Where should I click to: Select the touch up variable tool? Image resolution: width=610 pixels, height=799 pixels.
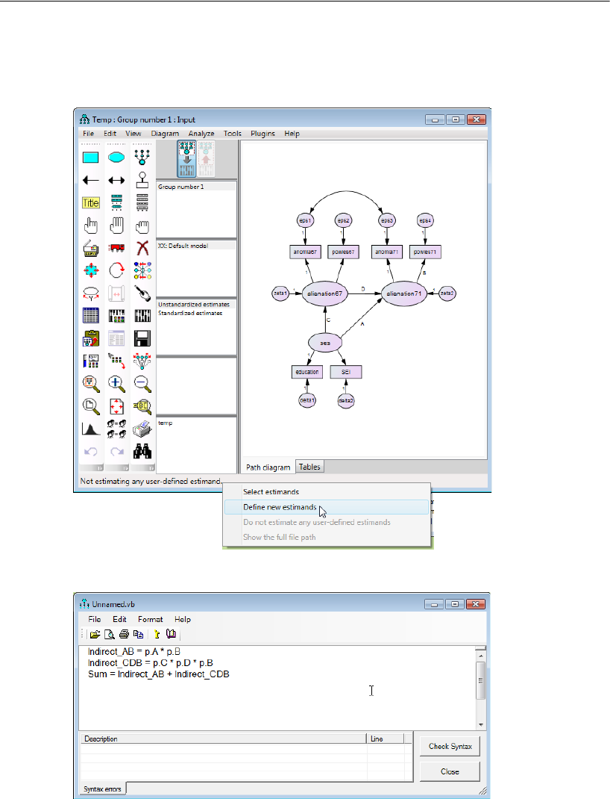(142, 293)
